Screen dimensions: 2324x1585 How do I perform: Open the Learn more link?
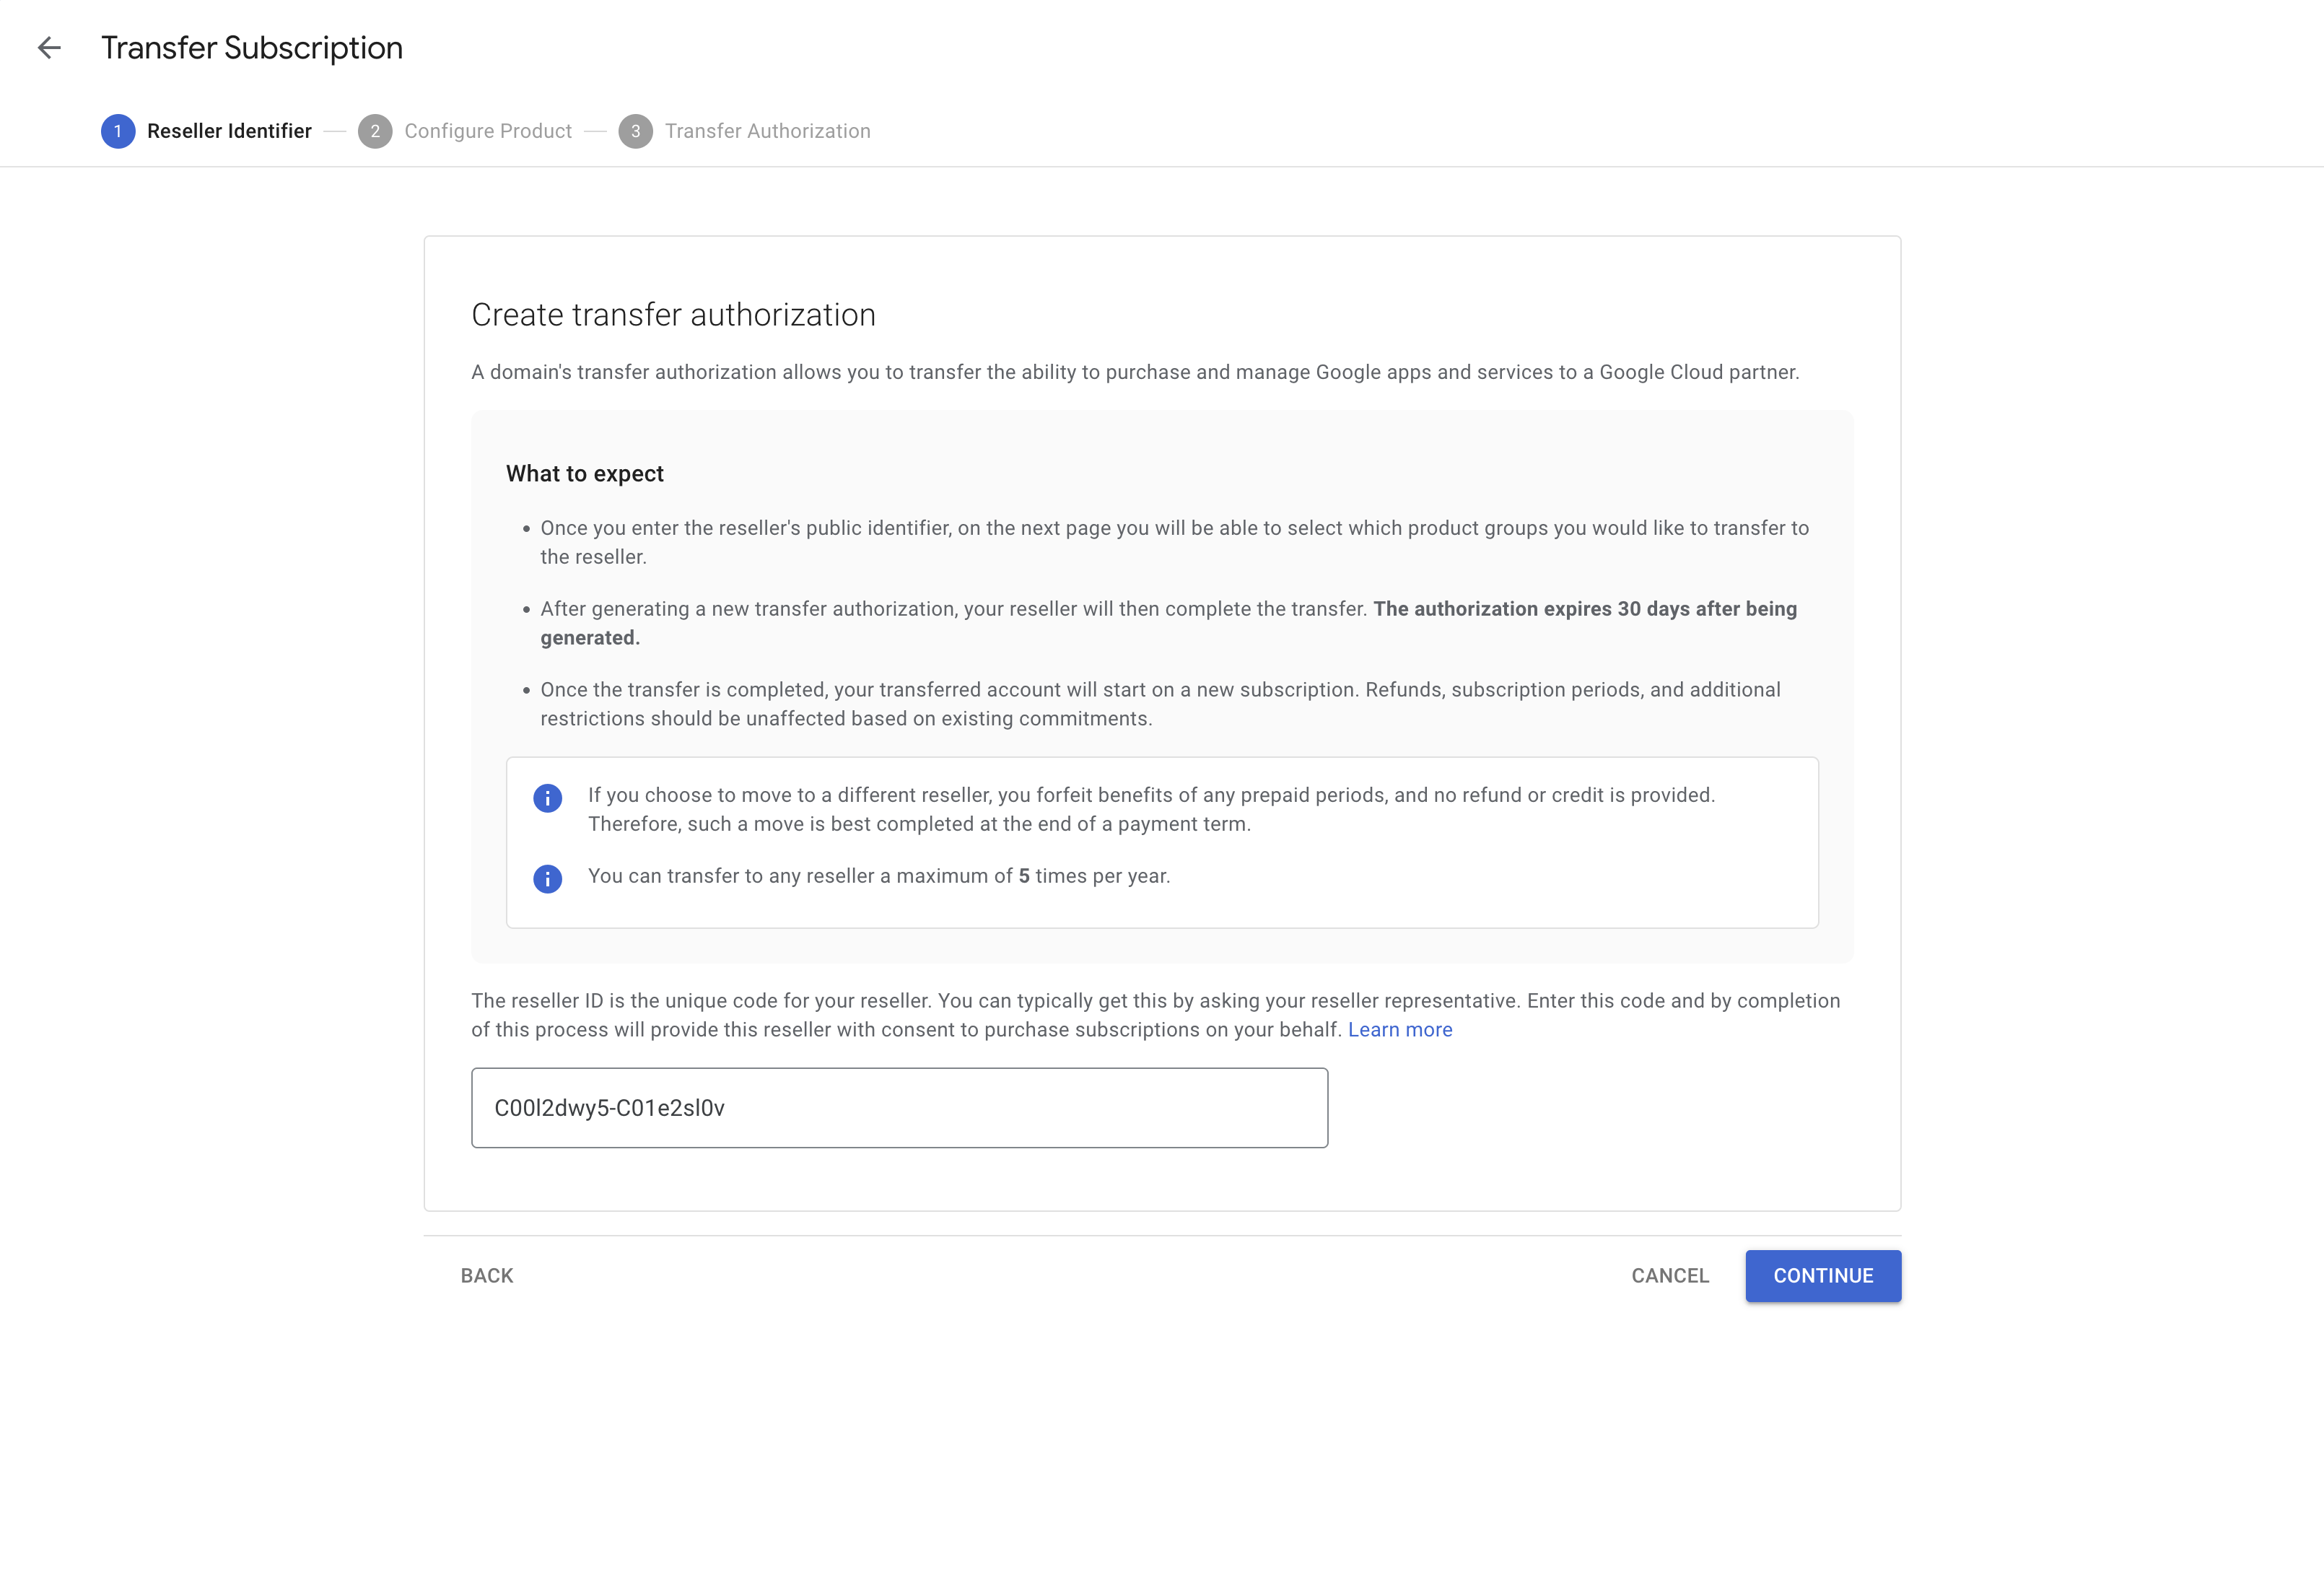coord(1400,1028)
